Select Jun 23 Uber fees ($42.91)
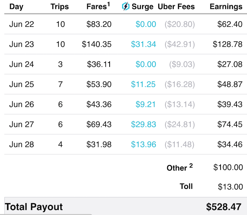This screenshot has width=247, height=215. tap(180, 44)
